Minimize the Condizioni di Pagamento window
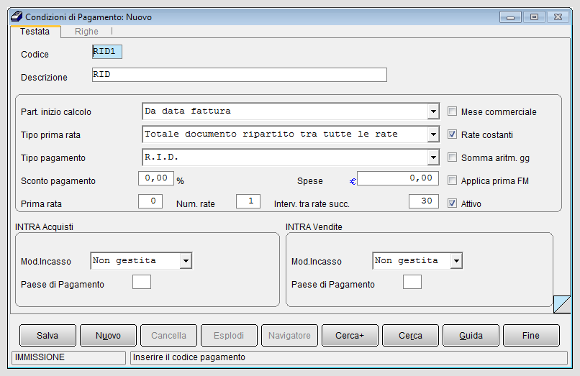This screenshot has width=580, height=376. point(510,17)
